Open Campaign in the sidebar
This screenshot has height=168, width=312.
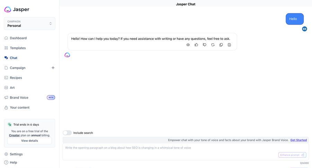(x=18, y=68)
